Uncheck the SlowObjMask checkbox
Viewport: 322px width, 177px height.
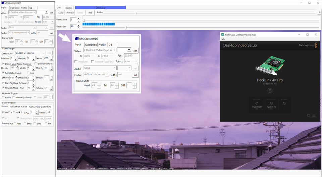[3, 88]
